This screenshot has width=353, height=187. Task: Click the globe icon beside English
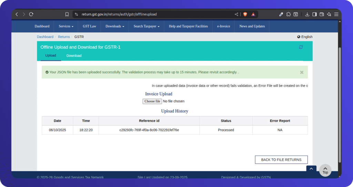pos(299,37)
